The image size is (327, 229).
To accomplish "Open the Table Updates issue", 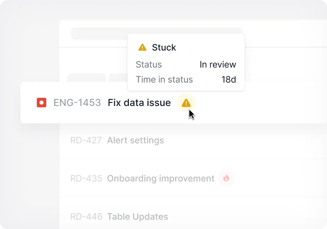I will click(137, 217).
